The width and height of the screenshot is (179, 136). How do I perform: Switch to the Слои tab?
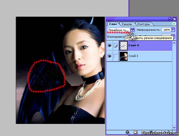click(112, 24)
